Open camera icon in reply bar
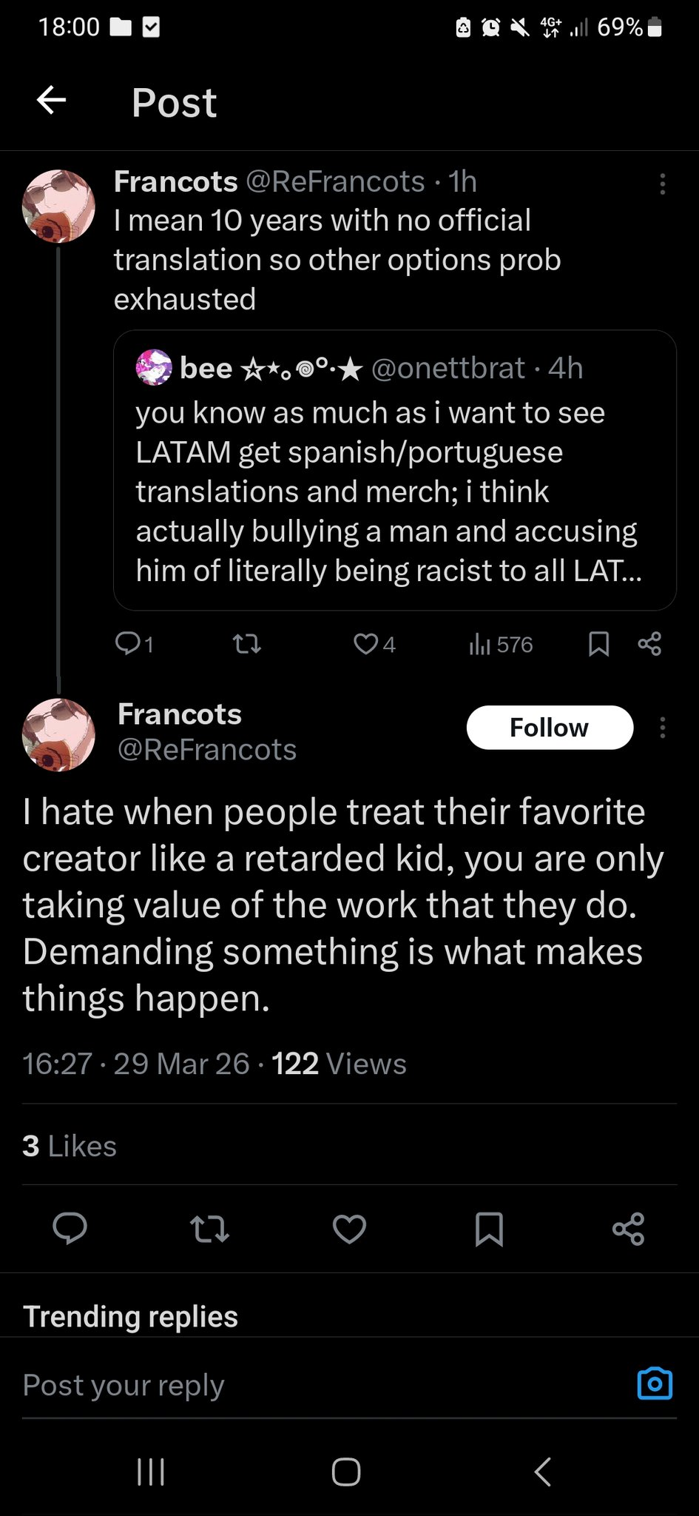The image size is (699, 1516). (x=655, y=1383)
